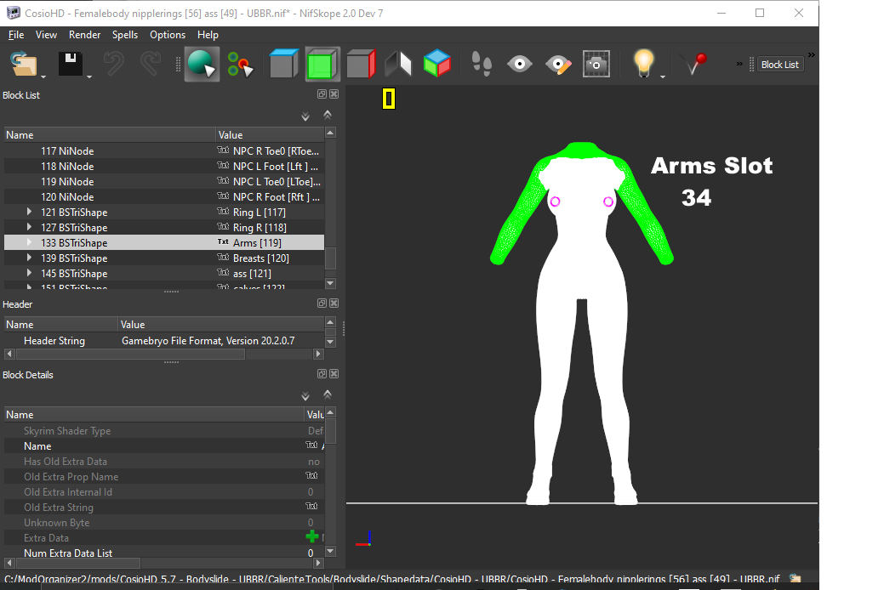Select the Num Extra Data List row
The image size is (884, 590).
coord(164,553)
